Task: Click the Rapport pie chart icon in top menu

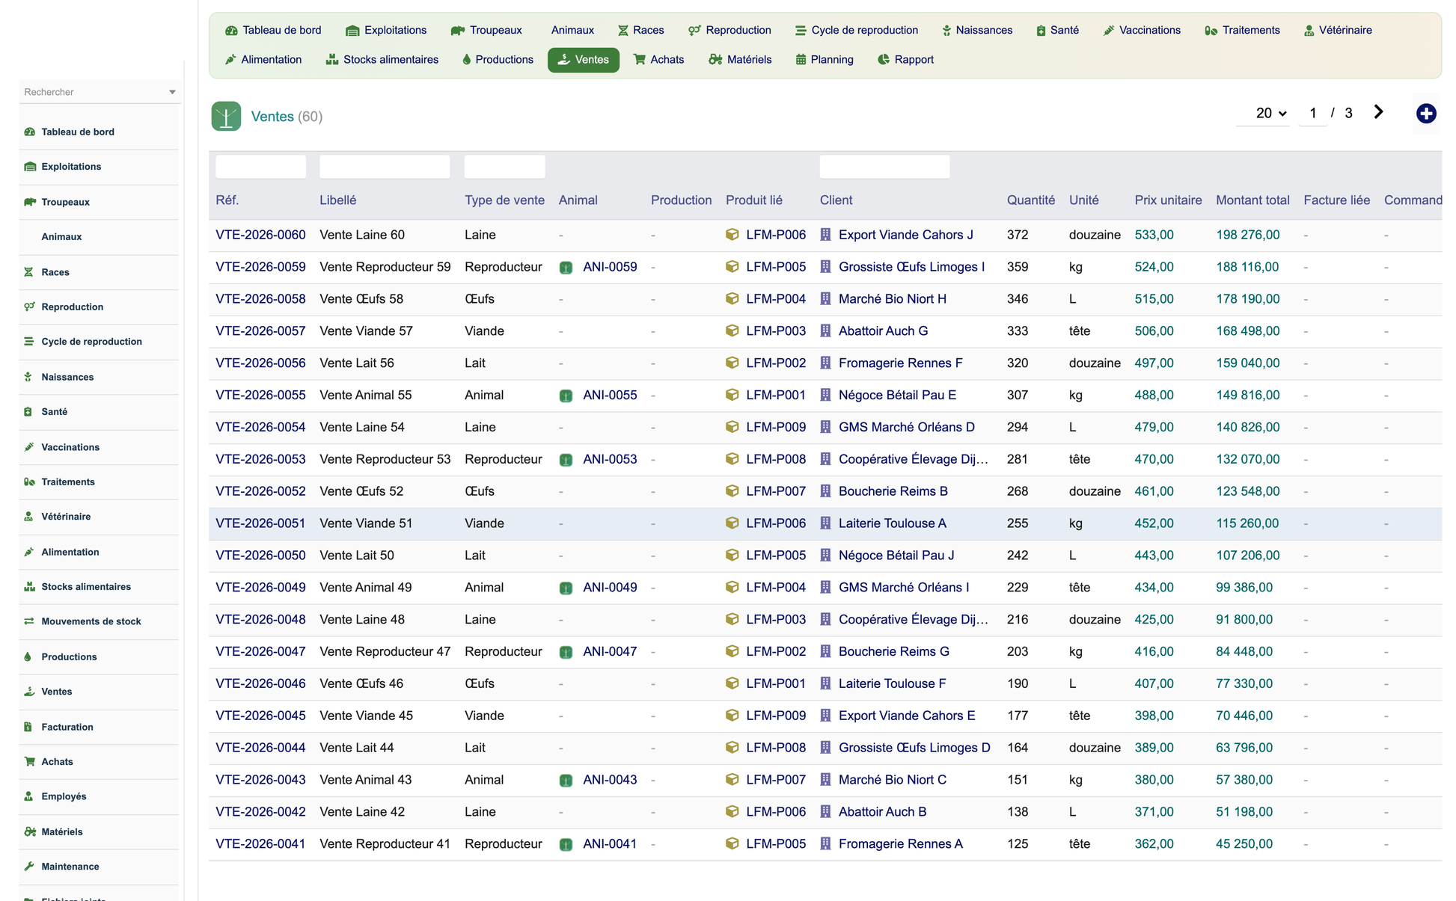Action: click(884, 60)
